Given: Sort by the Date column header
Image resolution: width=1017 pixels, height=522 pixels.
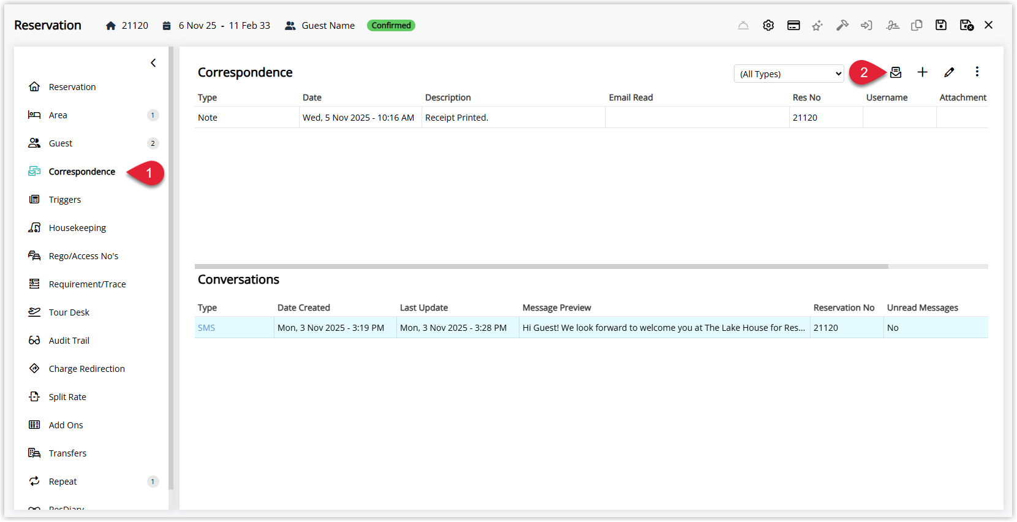Looking at the screenshot, I should click(x=312, y=97).
